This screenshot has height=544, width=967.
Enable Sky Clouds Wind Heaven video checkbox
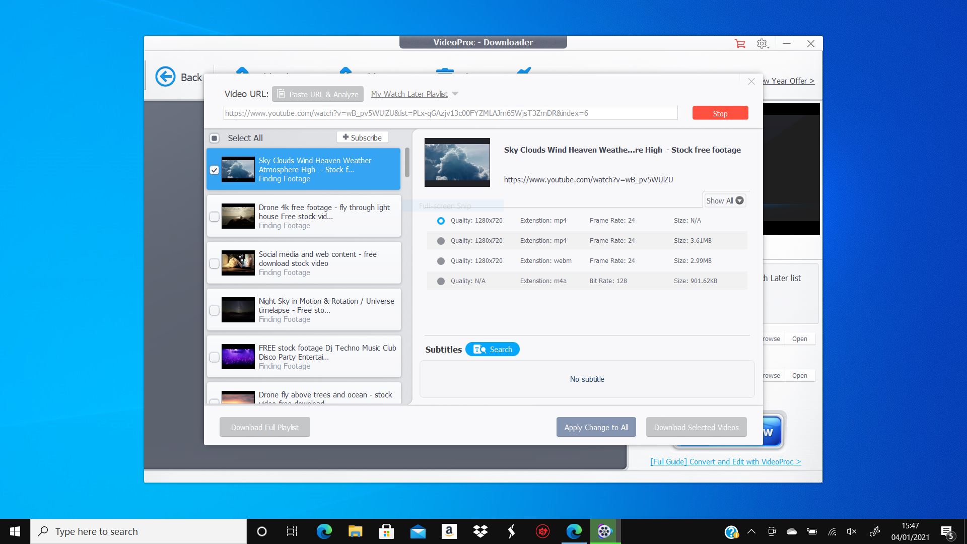(x=215, y=169)
